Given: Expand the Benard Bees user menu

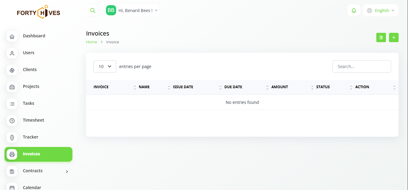Looking at the screenshot, I should pos(132,11).
